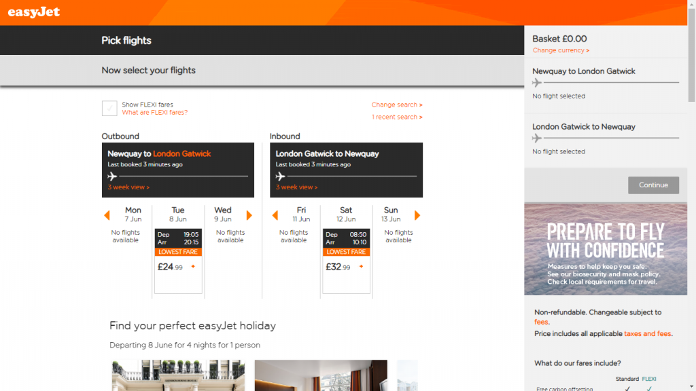The width and height of the screenshot is (696, 391).
Task: Show later inbound dates with right arrow
Action: pos(417,215)
